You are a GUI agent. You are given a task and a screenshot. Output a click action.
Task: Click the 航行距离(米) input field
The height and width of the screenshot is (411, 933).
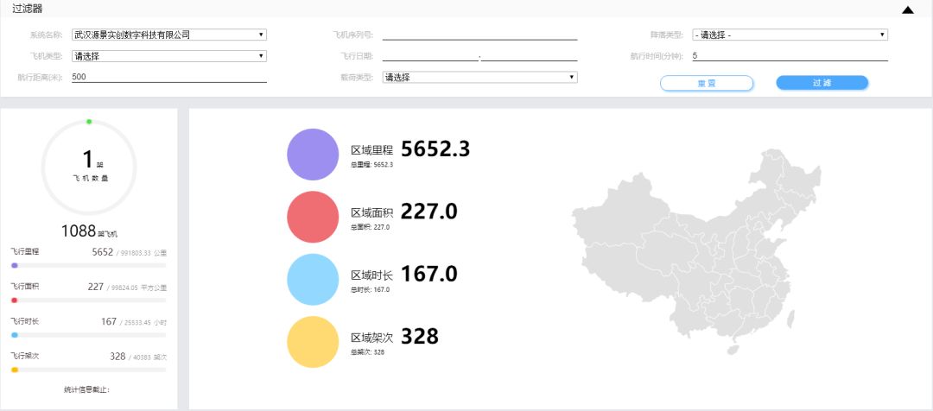169,77
